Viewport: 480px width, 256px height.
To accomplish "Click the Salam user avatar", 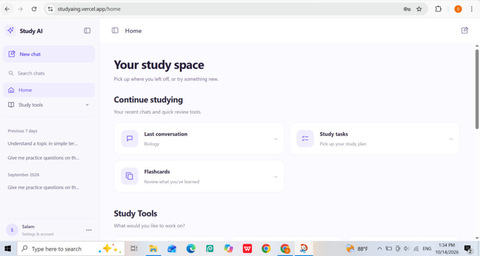I will coord(12,230).
